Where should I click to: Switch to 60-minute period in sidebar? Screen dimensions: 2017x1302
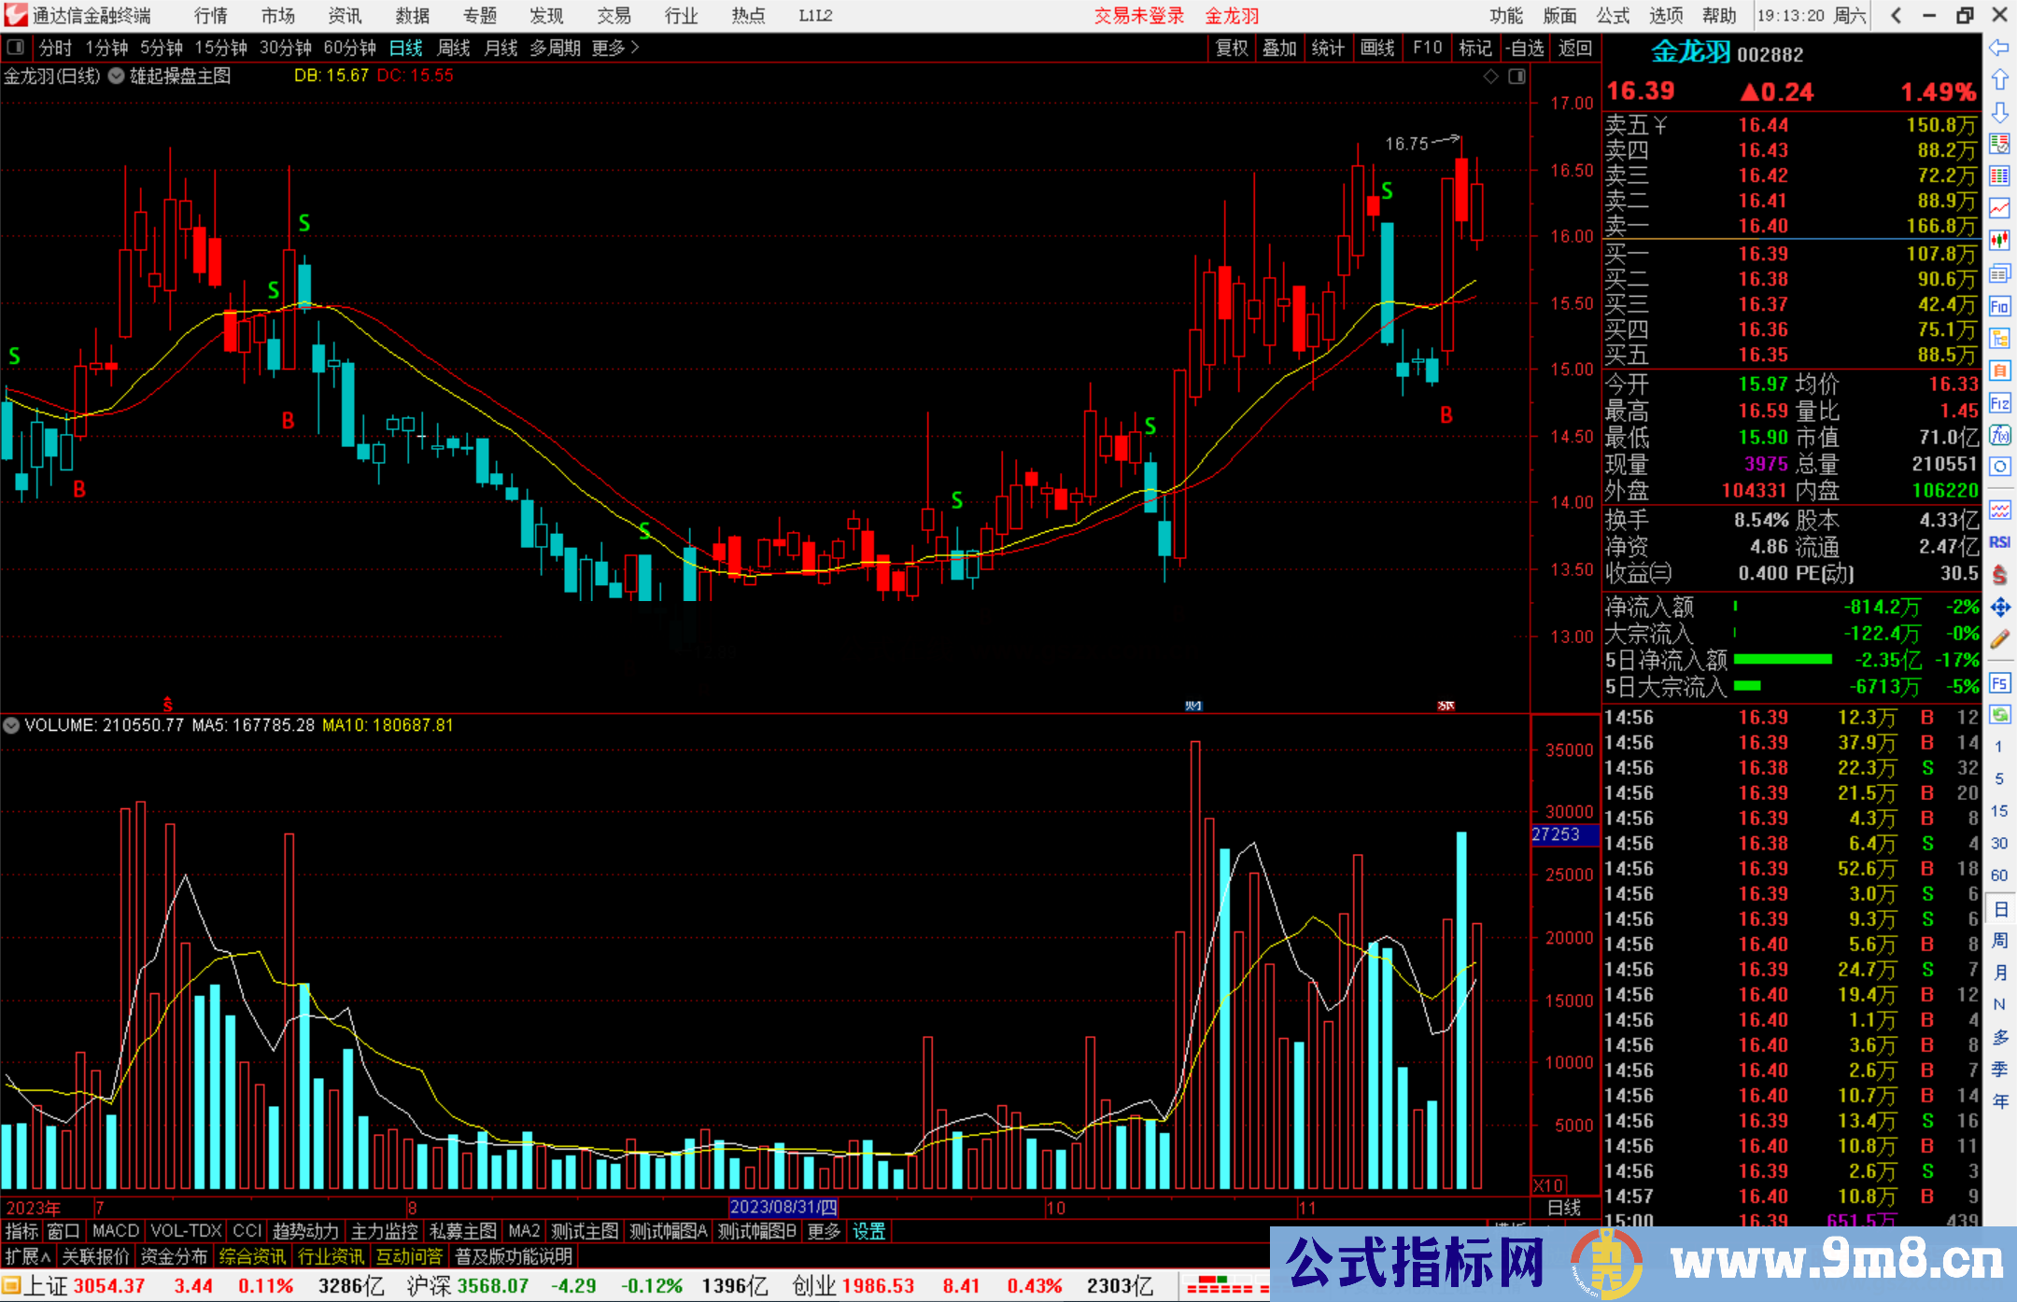(1998, 875)
